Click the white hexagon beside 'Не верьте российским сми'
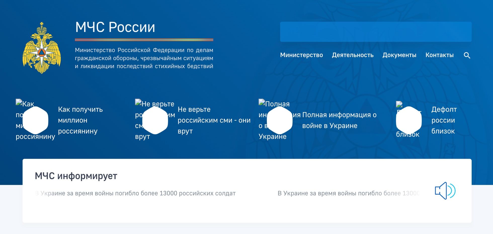Image resolution: width=493 pixels, height=234 pixels. [x=155, y=120]
